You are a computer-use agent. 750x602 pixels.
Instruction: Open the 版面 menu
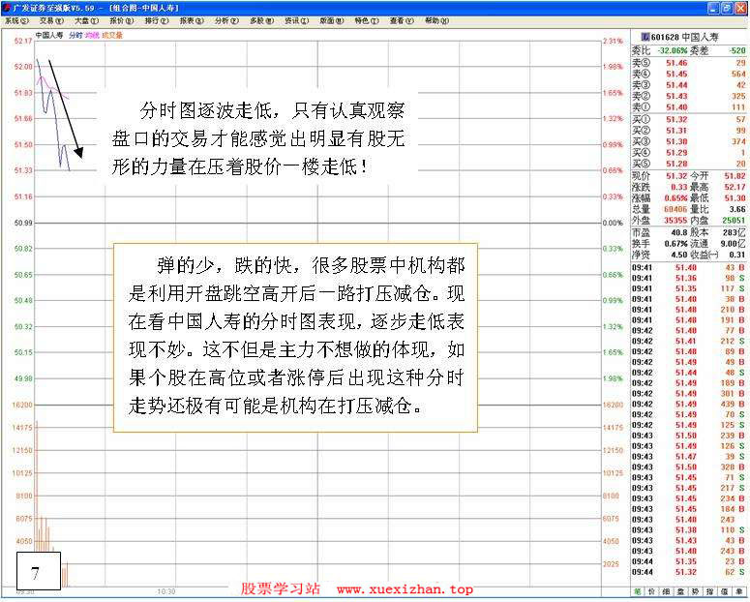point(332,21)
